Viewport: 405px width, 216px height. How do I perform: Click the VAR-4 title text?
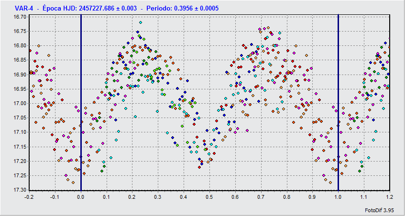[24, 9]
